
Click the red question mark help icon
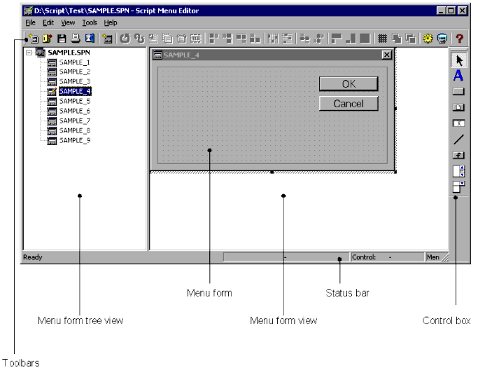coord(460,39)
